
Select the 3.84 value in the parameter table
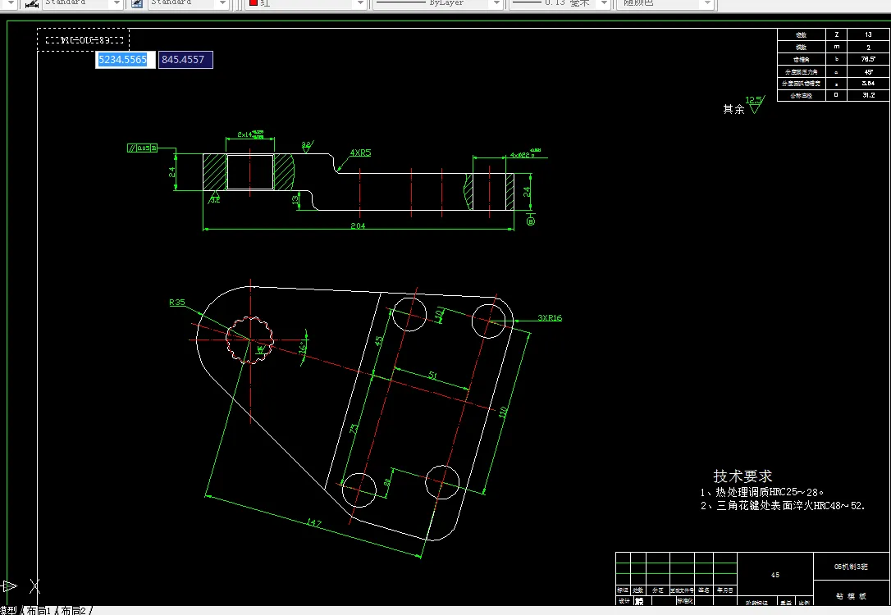(x=868, y=84)
